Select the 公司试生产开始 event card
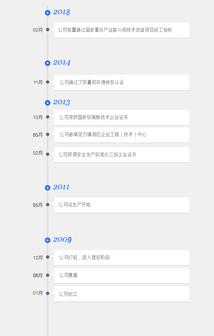The width and height of the screenshot is (214, 336). click(x=121, y=205)
